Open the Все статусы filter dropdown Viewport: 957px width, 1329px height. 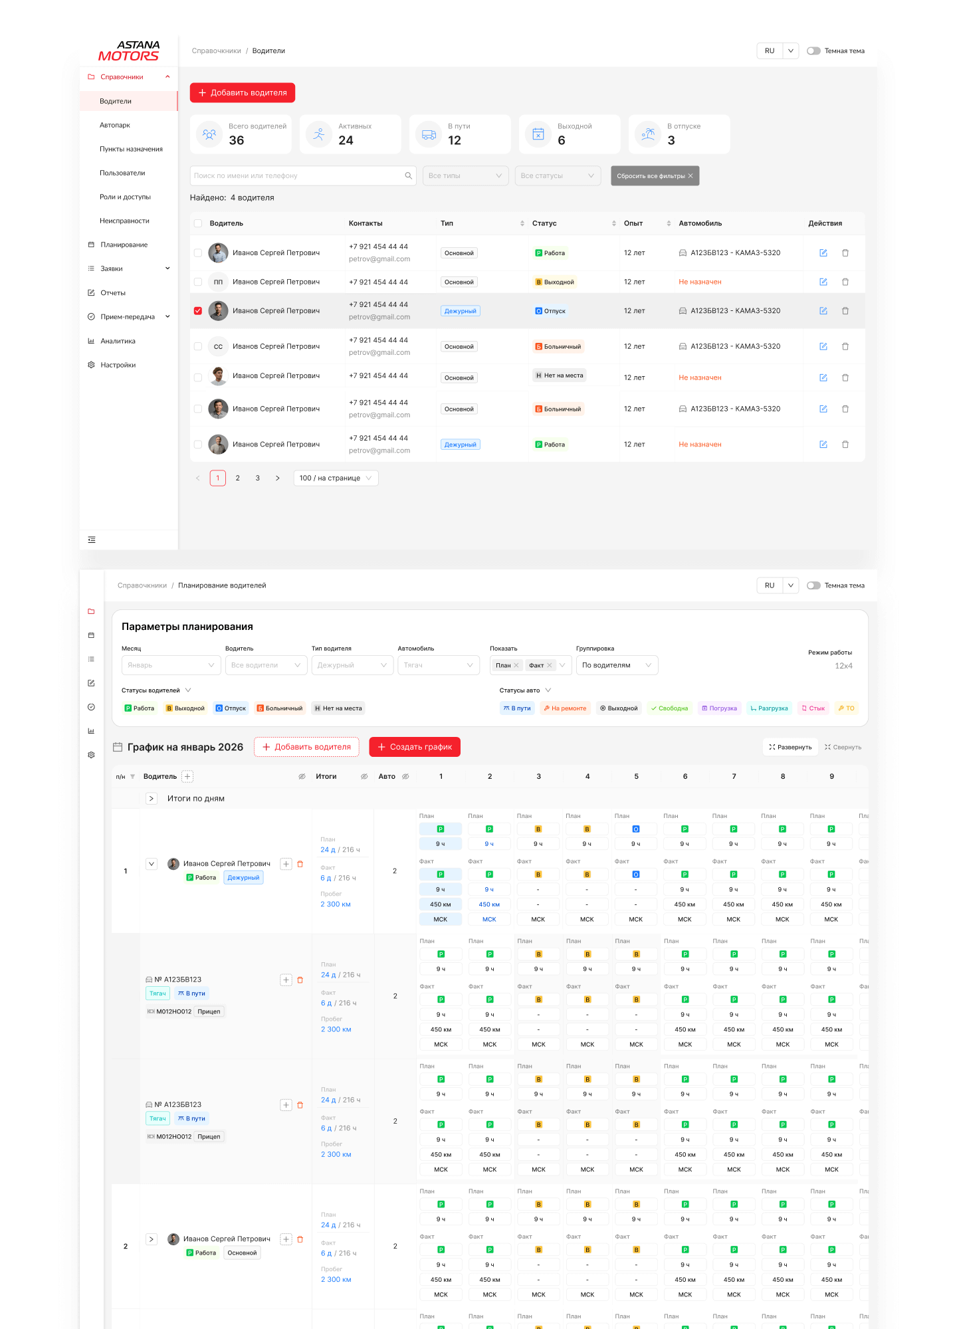[x=558, y=175]
